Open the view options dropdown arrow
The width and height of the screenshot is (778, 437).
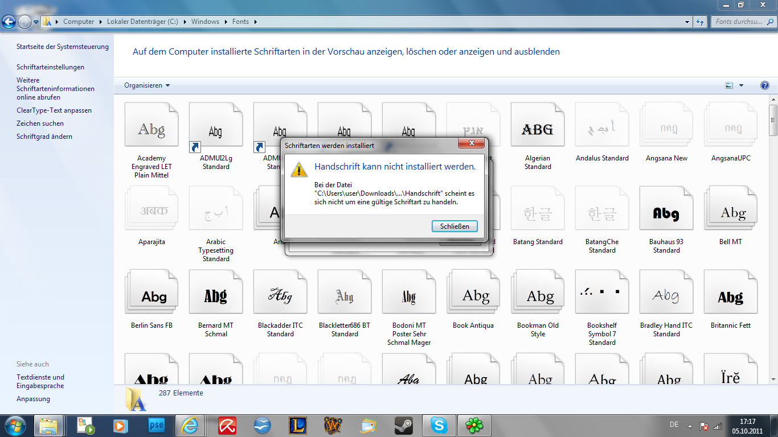point(741,85)
